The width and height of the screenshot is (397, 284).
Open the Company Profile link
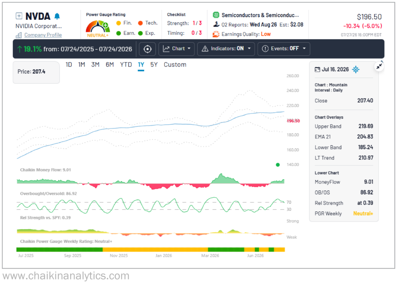tap(43, 35)
